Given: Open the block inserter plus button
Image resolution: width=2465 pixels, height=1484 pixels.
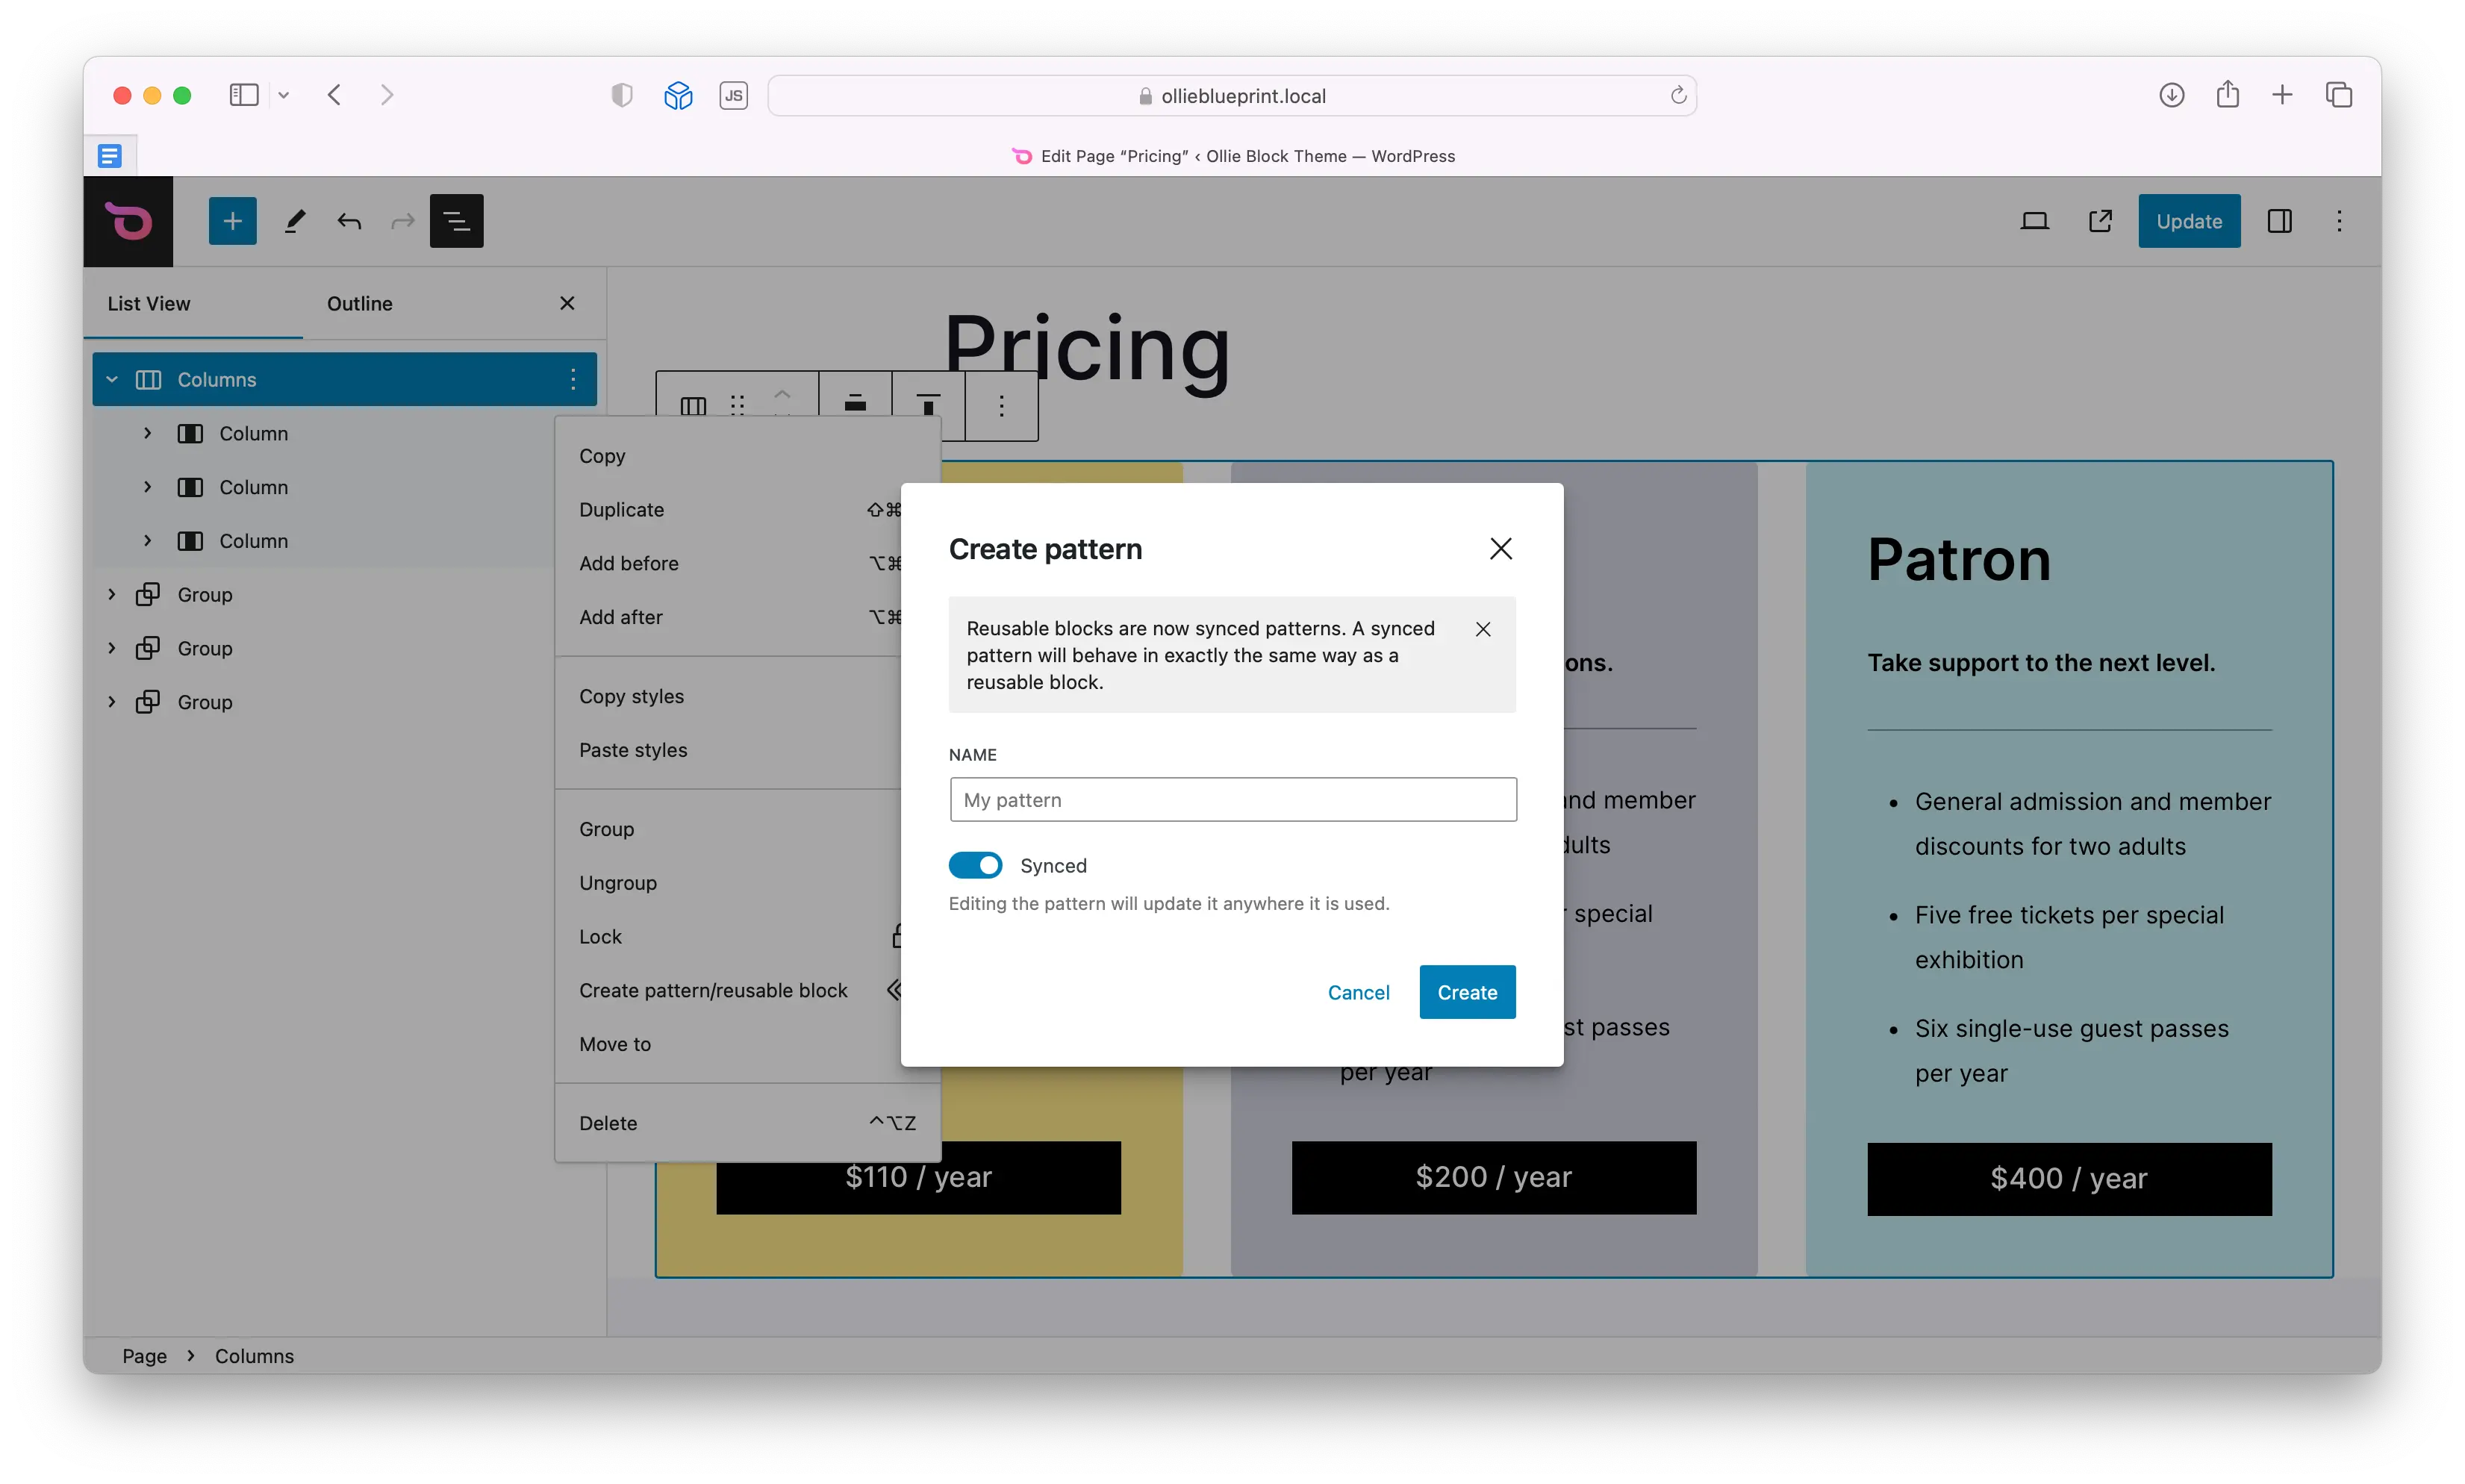Looking at the screenshot, I should point(232,221).
